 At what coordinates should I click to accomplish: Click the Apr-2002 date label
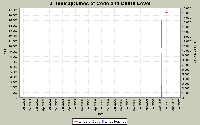click(43, 105)
